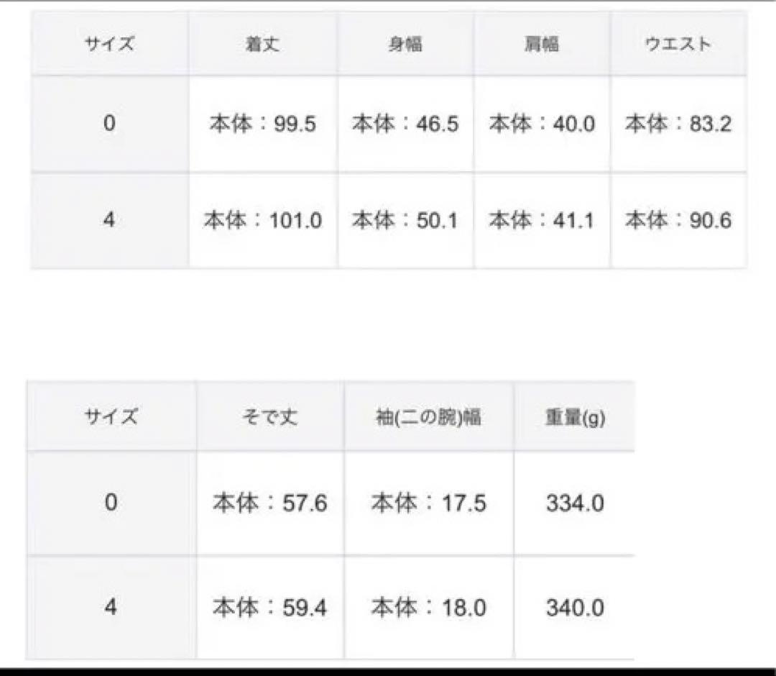Click the 本体：41.1 cell
This screenshot has height=676, width=776.
pyautogui.click(x=542, y=220)
